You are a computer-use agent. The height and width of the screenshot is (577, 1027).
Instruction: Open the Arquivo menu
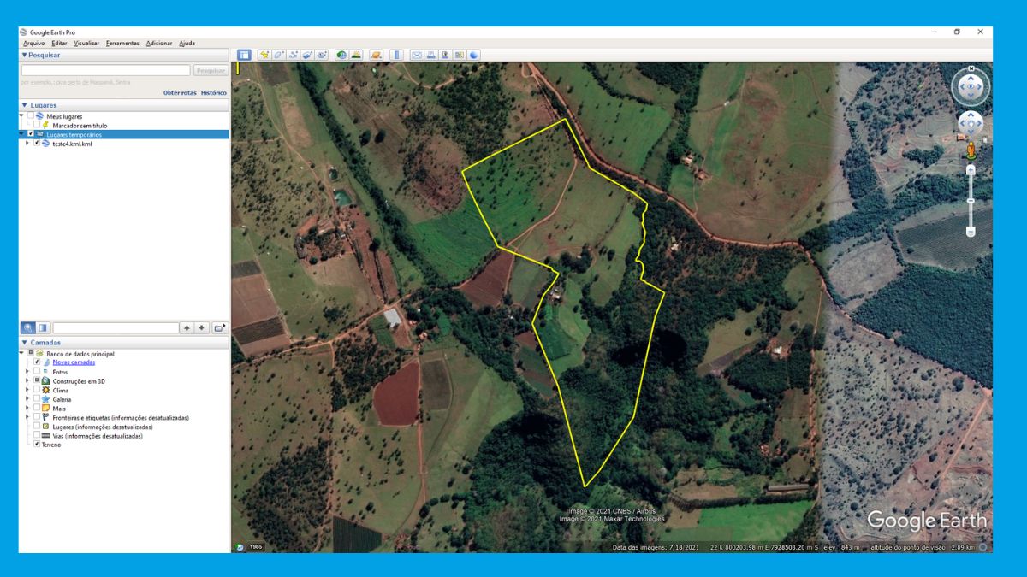(x=34, y=43)
